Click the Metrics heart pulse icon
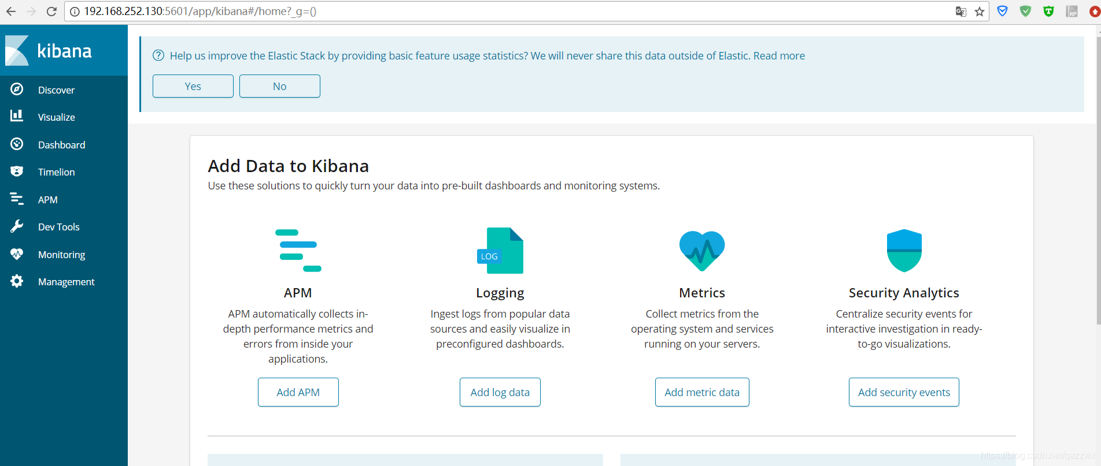This screenshot has width=1101, height=466. pyautogui.click(x=702, y=251)
